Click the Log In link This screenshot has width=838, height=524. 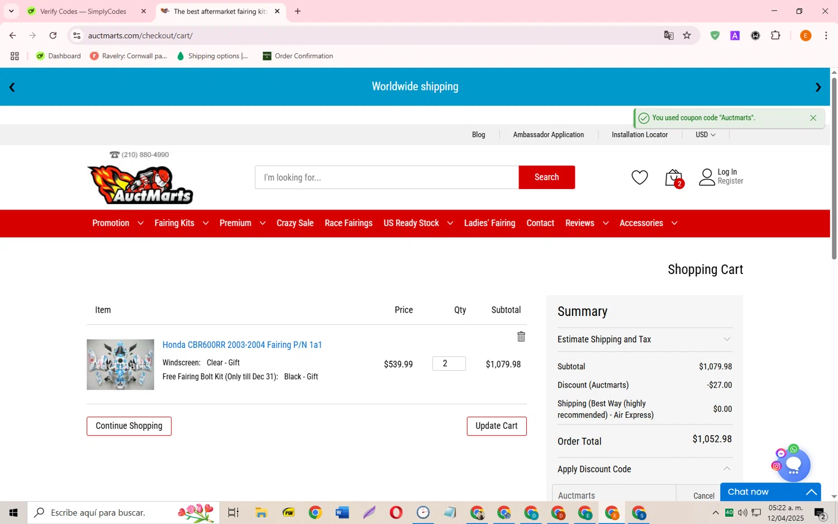727,172
